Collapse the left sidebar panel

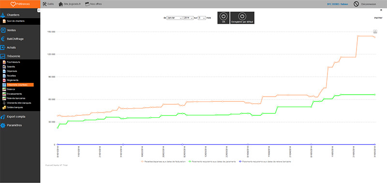click(x=39, y=10)
